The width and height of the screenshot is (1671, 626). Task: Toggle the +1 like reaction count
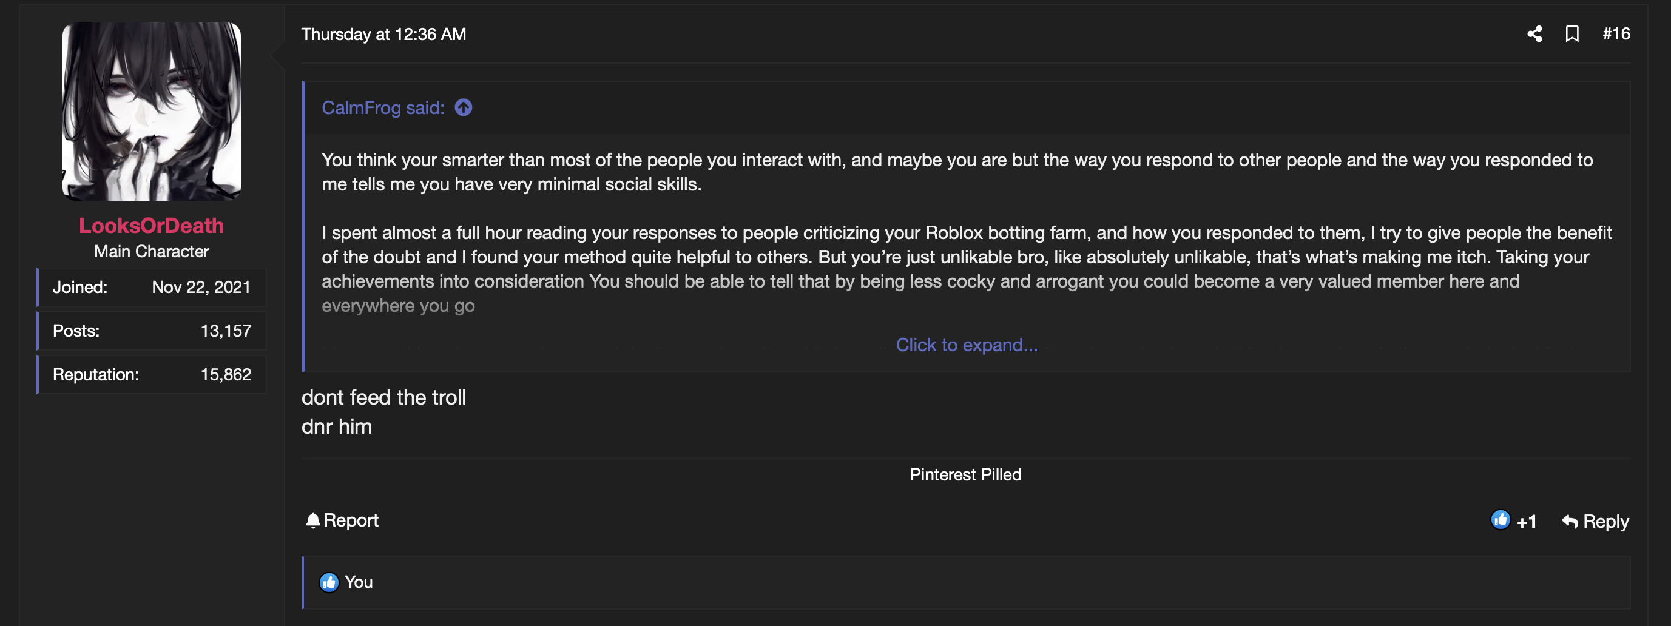1527,522
